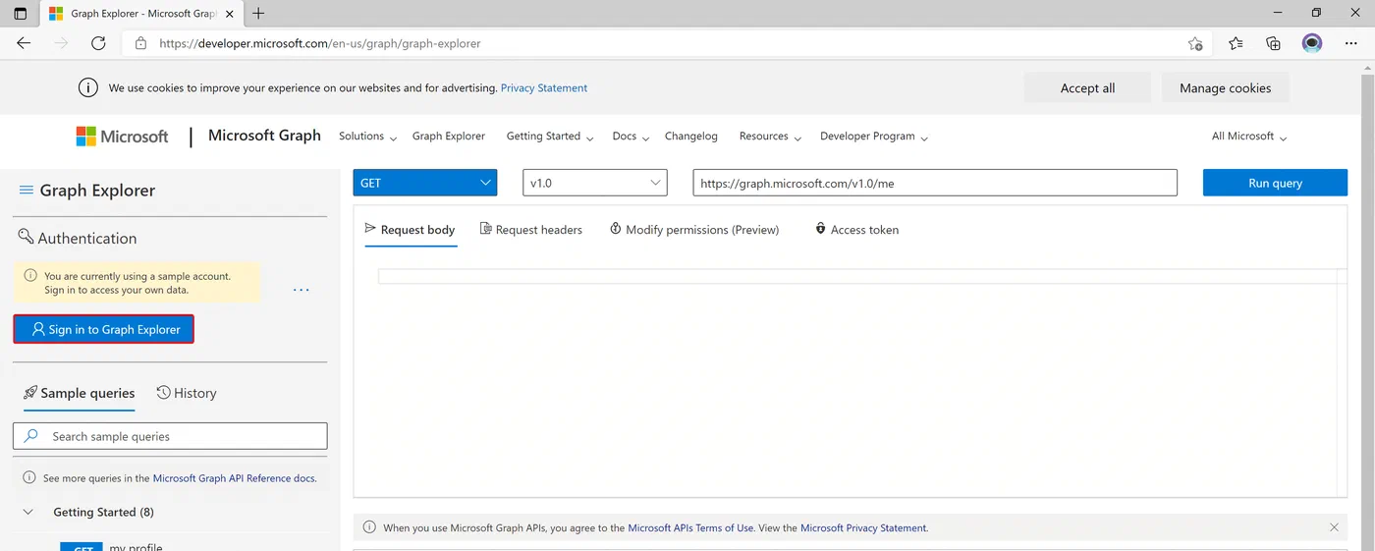Click the Run query button
This screenshot has width=1375, height=551.
[1275, 183]
